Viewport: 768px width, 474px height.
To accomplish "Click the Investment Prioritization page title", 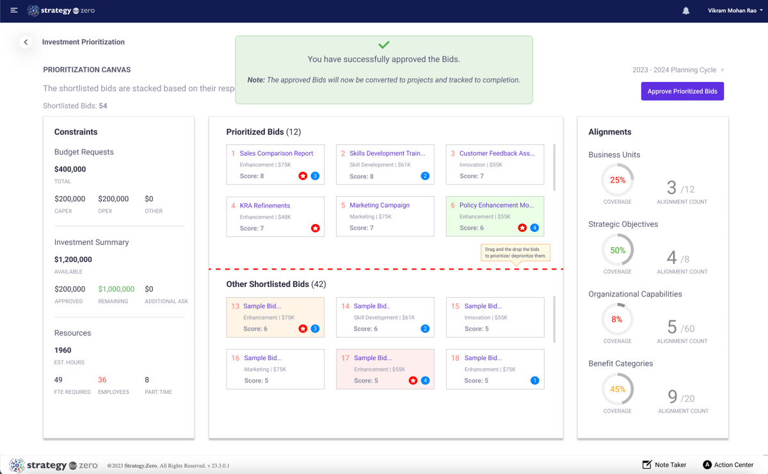I will (x=83, y=42).
